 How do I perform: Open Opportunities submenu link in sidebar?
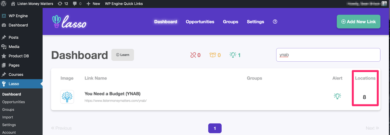13,102
